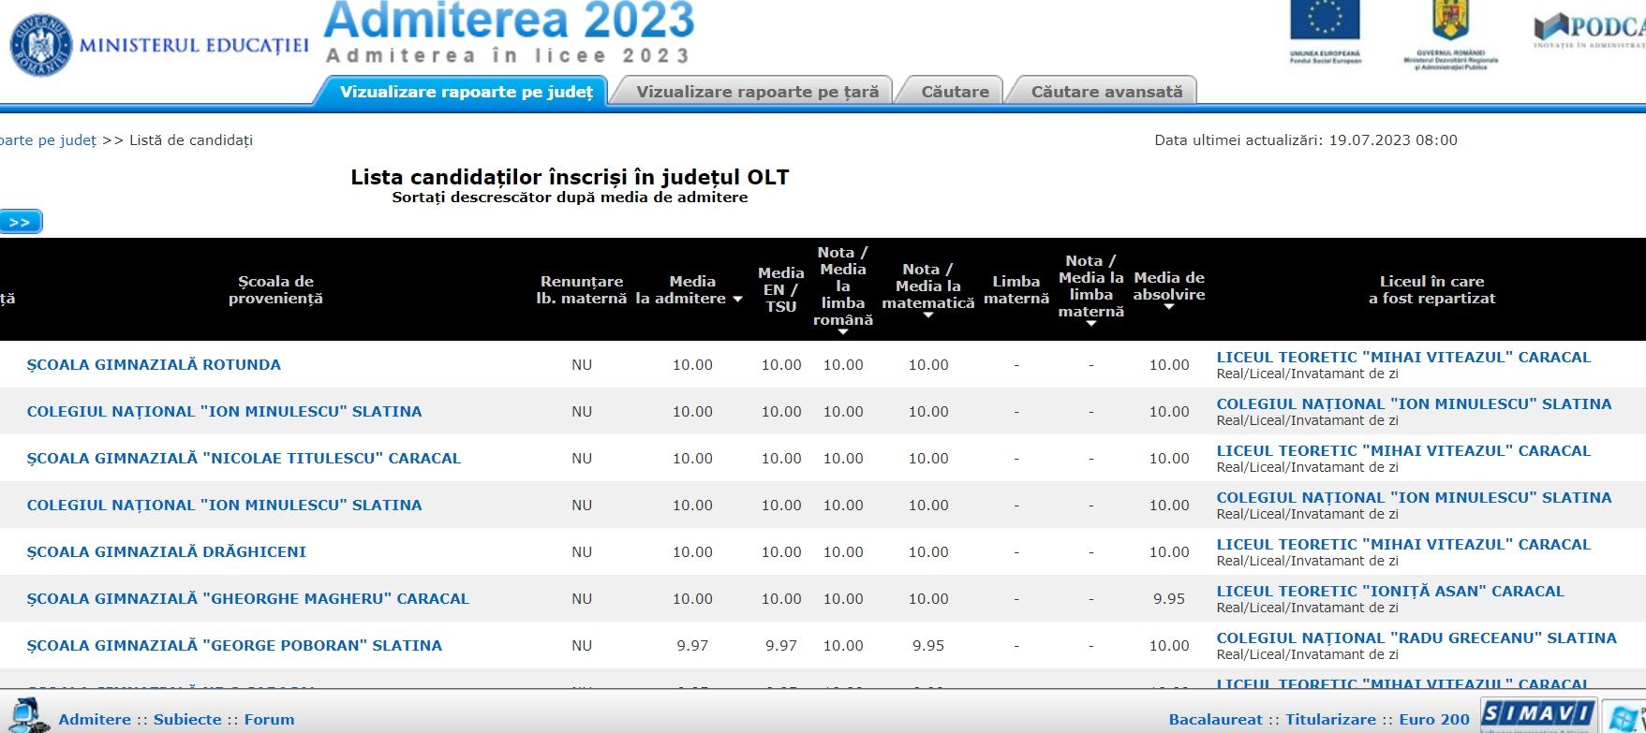Sort by Media la admitere column arrow

737,300
